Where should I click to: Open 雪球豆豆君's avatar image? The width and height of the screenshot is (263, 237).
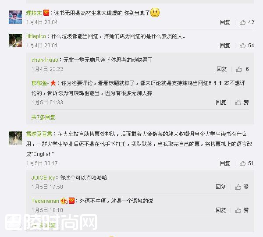15,138
